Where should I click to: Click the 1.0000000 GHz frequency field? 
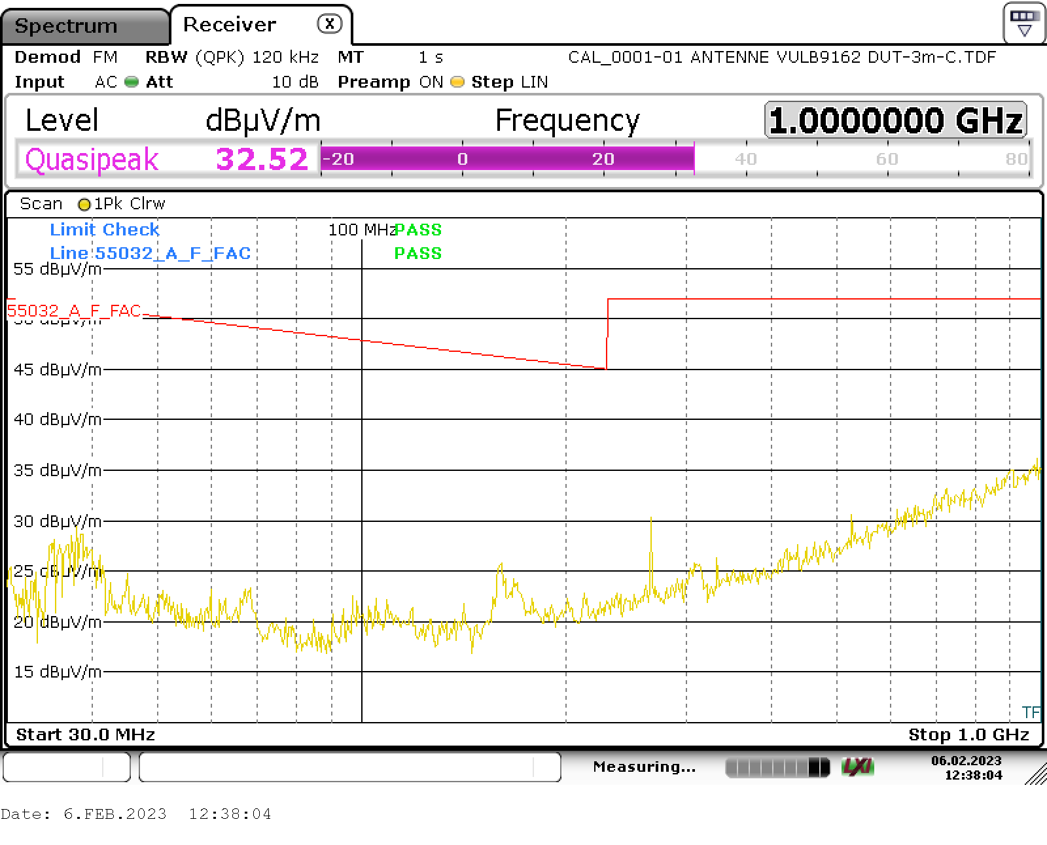click(x=895, y=120)
